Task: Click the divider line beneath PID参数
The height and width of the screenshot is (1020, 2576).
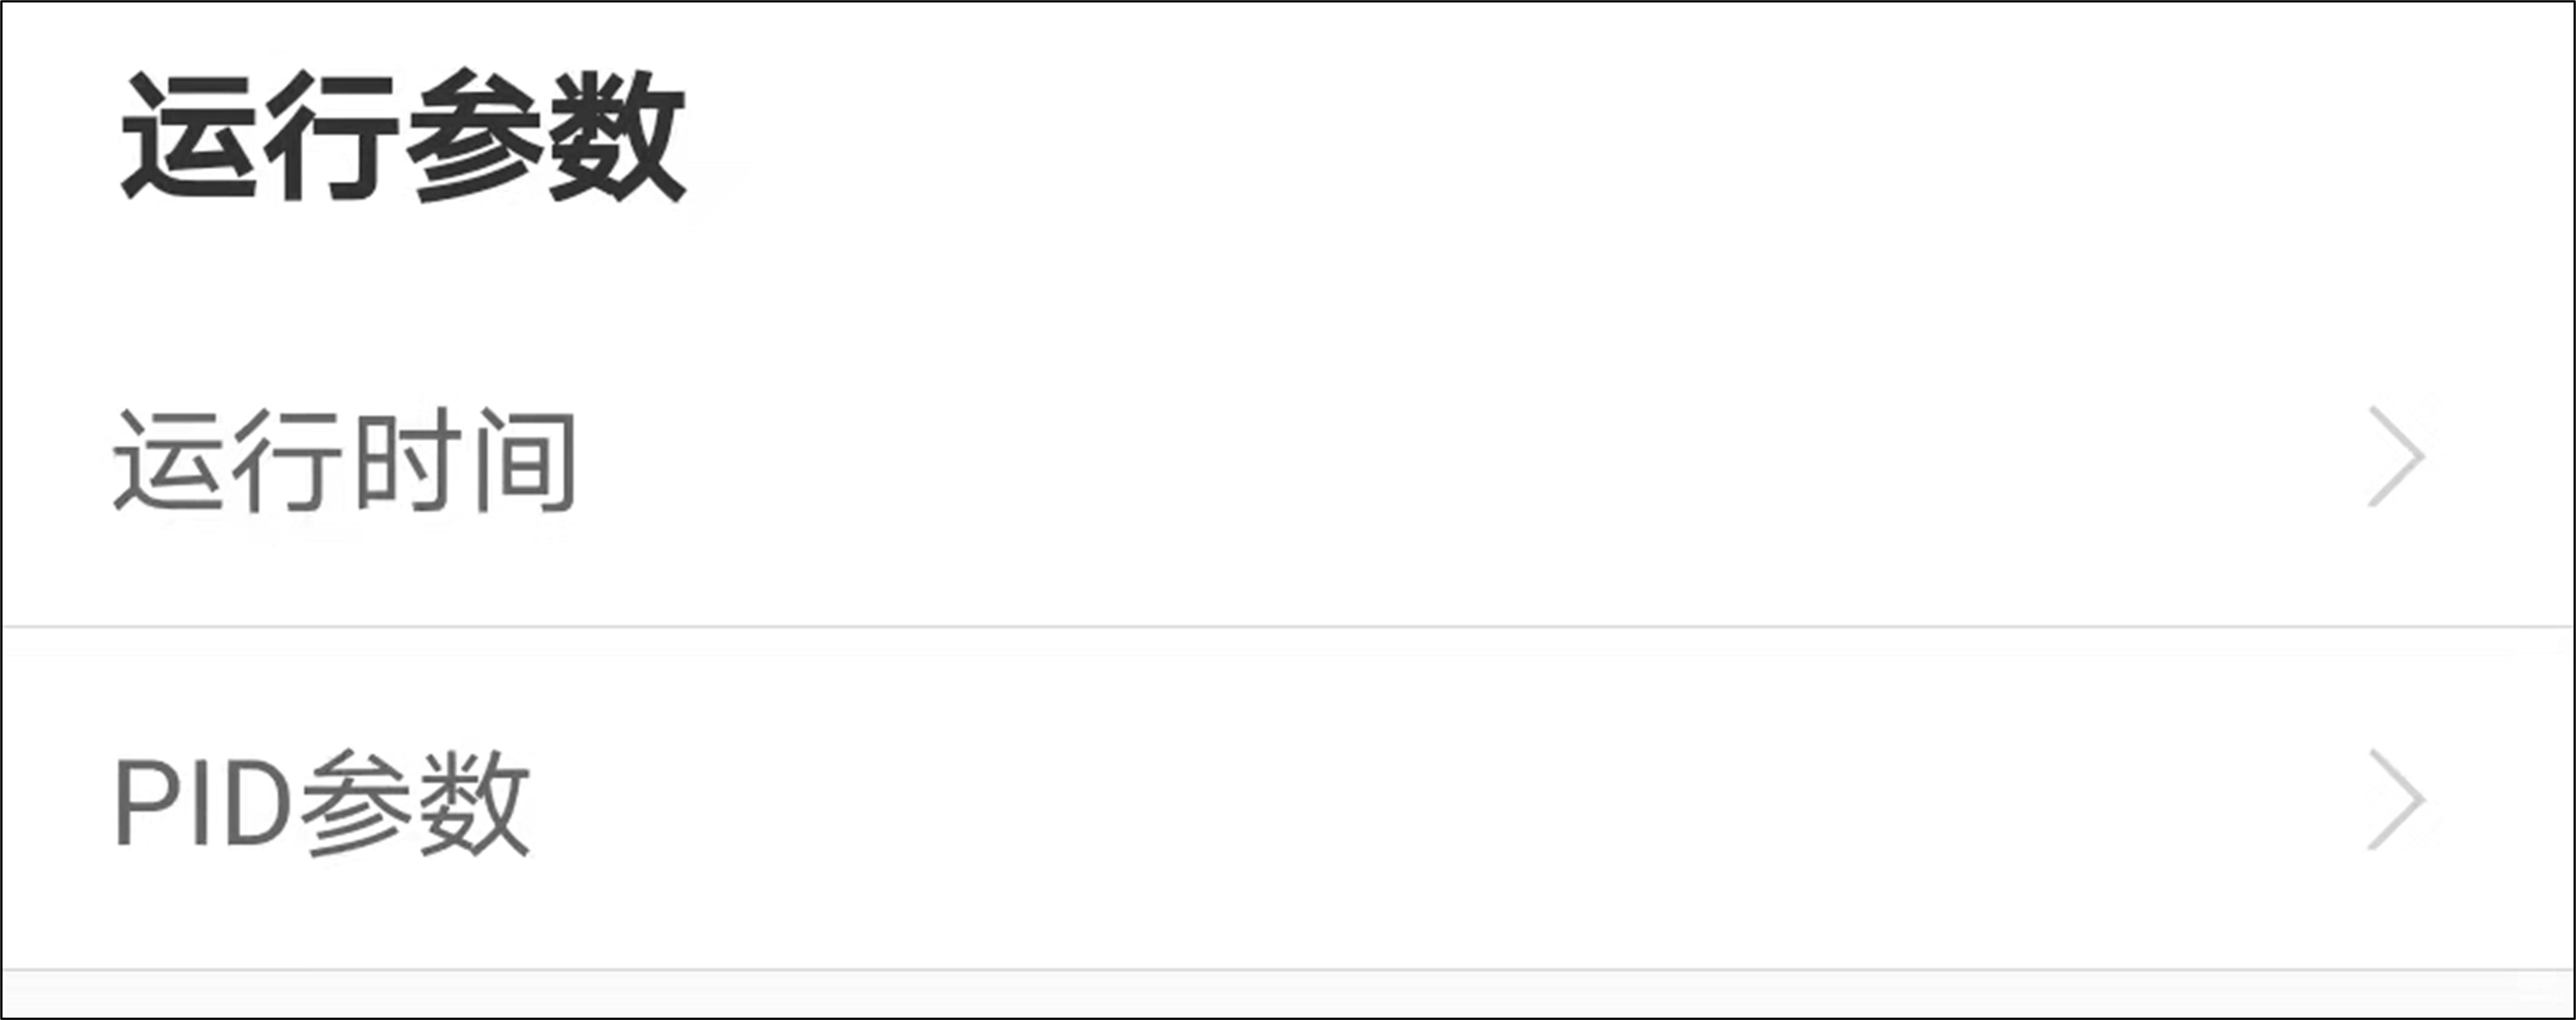Action: click(x=1288, y=970)
